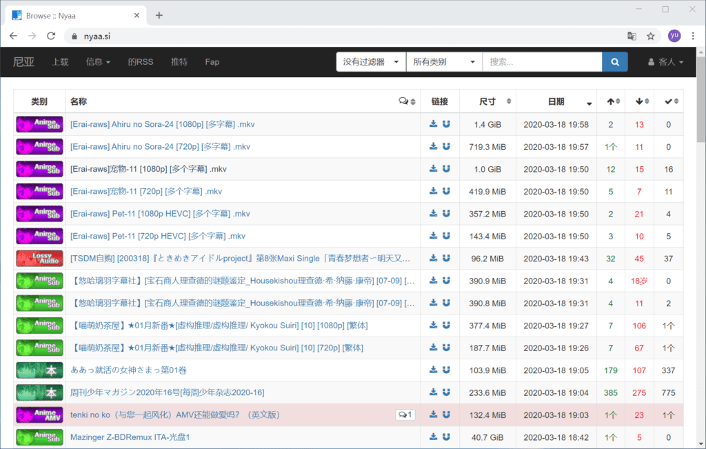Open comments bubble on tenki no ko row
Viewport: 706px width, 449px height.
coord(405,415)
